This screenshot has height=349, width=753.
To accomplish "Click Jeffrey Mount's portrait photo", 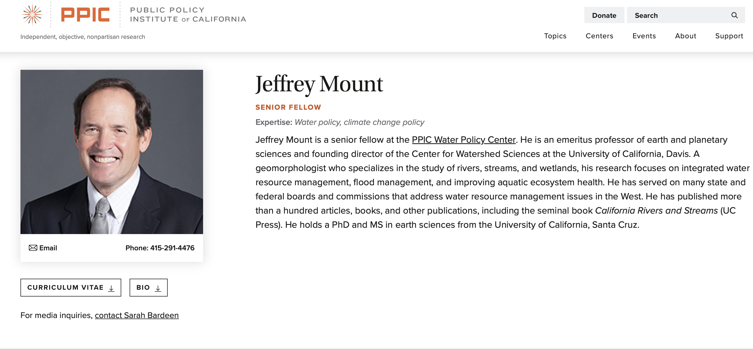I will [x=112, y=152].
